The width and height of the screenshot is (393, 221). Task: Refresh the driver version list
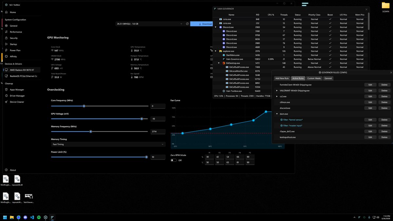(x=187, y=24)
